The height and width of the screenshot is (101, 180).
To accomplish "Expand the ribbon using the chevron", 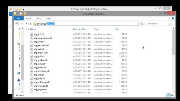I will pos(169,18).
